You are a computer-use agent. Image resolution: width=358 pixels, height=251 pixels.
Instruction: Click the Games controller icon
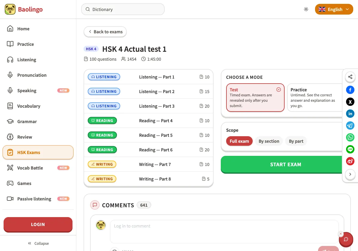point(10,183)
